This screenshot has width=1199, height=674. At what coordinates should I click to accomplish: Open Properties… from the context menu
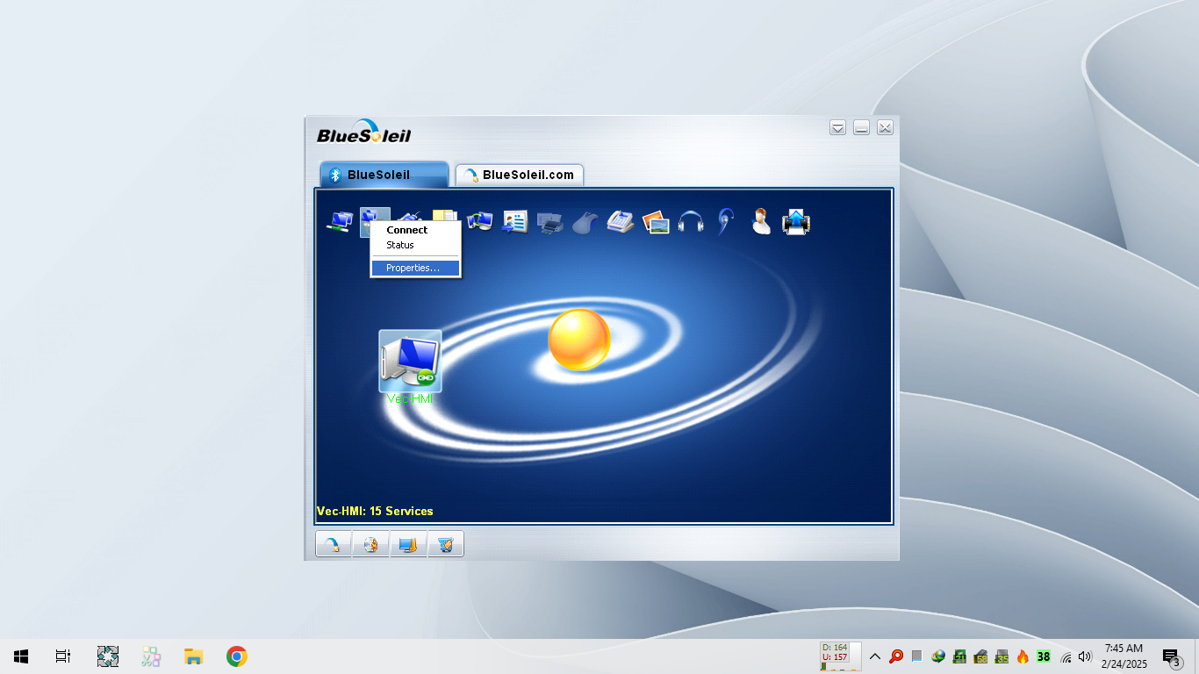415,268
